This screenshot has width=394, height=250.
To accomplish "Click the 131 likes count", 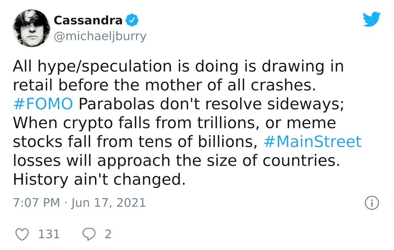I will point(49,234).
